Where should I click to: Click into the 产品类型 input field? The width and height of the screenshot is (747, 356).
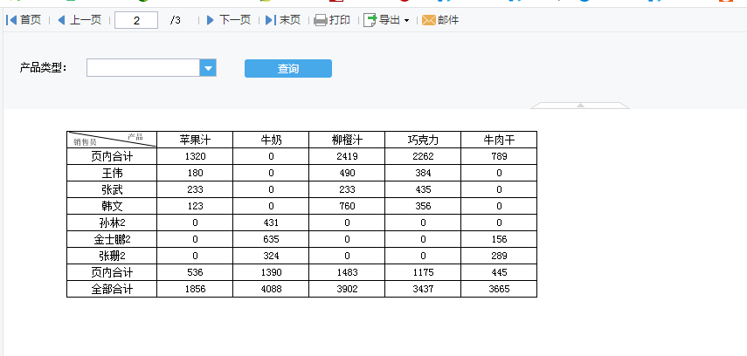click(143, 68)
